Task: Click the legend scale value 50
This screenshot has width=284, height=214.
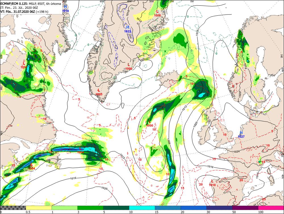Action: [x=234, y=212]
